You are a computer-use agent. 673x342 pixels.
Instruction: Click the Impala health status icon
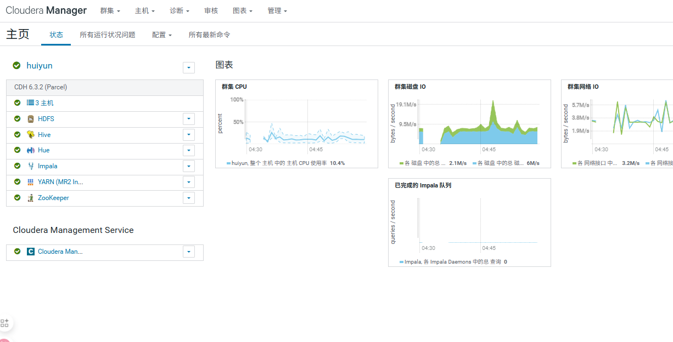(x=17, y=166)
